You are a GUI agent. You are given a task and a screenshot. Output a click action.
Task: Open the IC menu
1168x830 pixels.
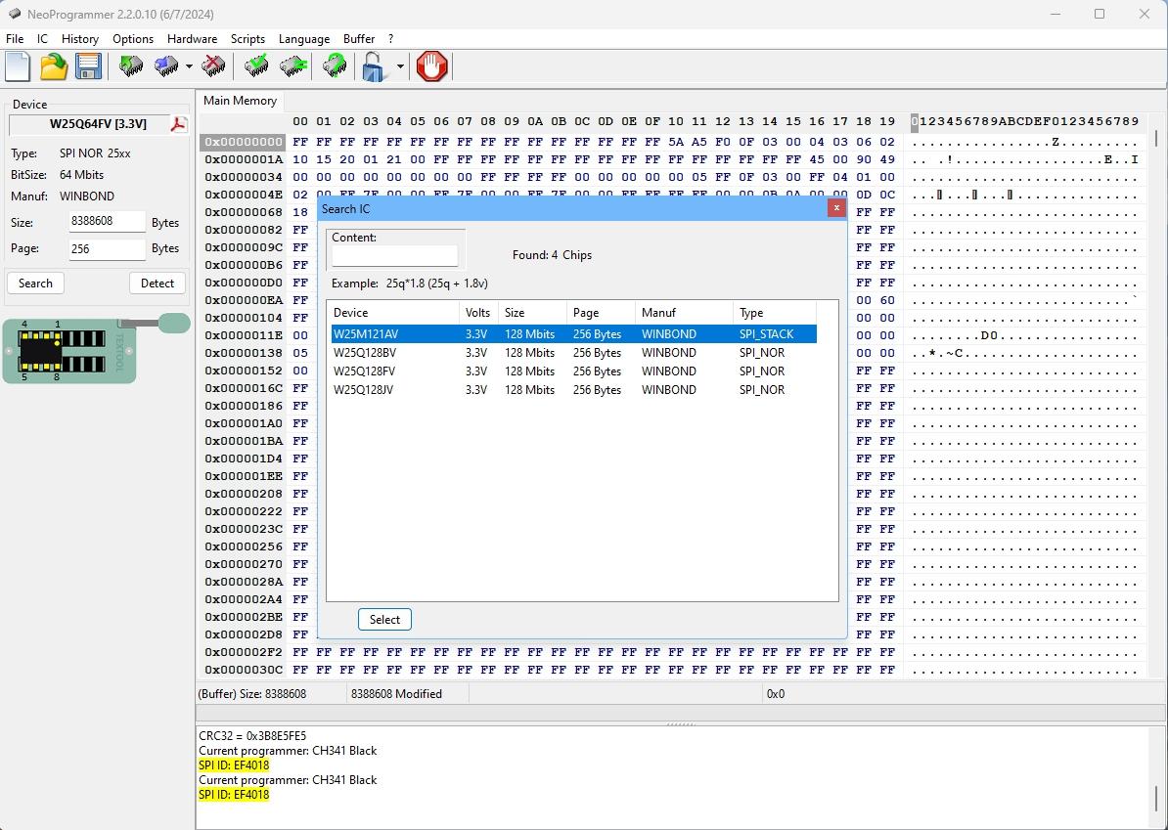(42, 39)
